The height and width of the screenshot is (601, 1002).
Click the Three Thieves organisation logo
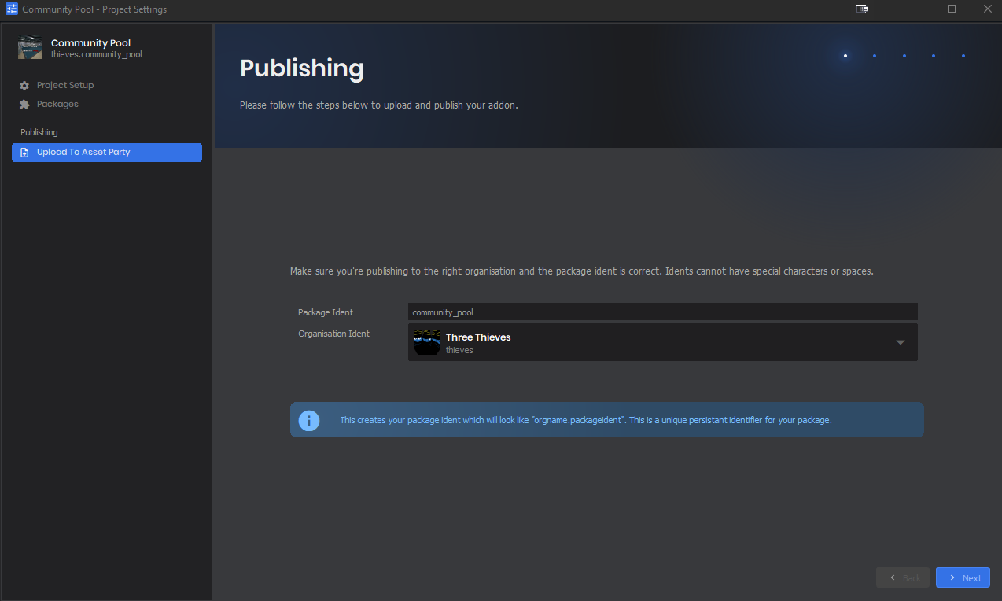tap(427, 342)
